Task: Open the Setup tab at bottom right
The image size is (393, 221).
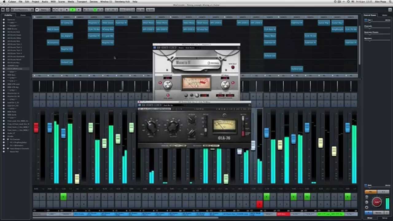Action: tap(384, 218)
